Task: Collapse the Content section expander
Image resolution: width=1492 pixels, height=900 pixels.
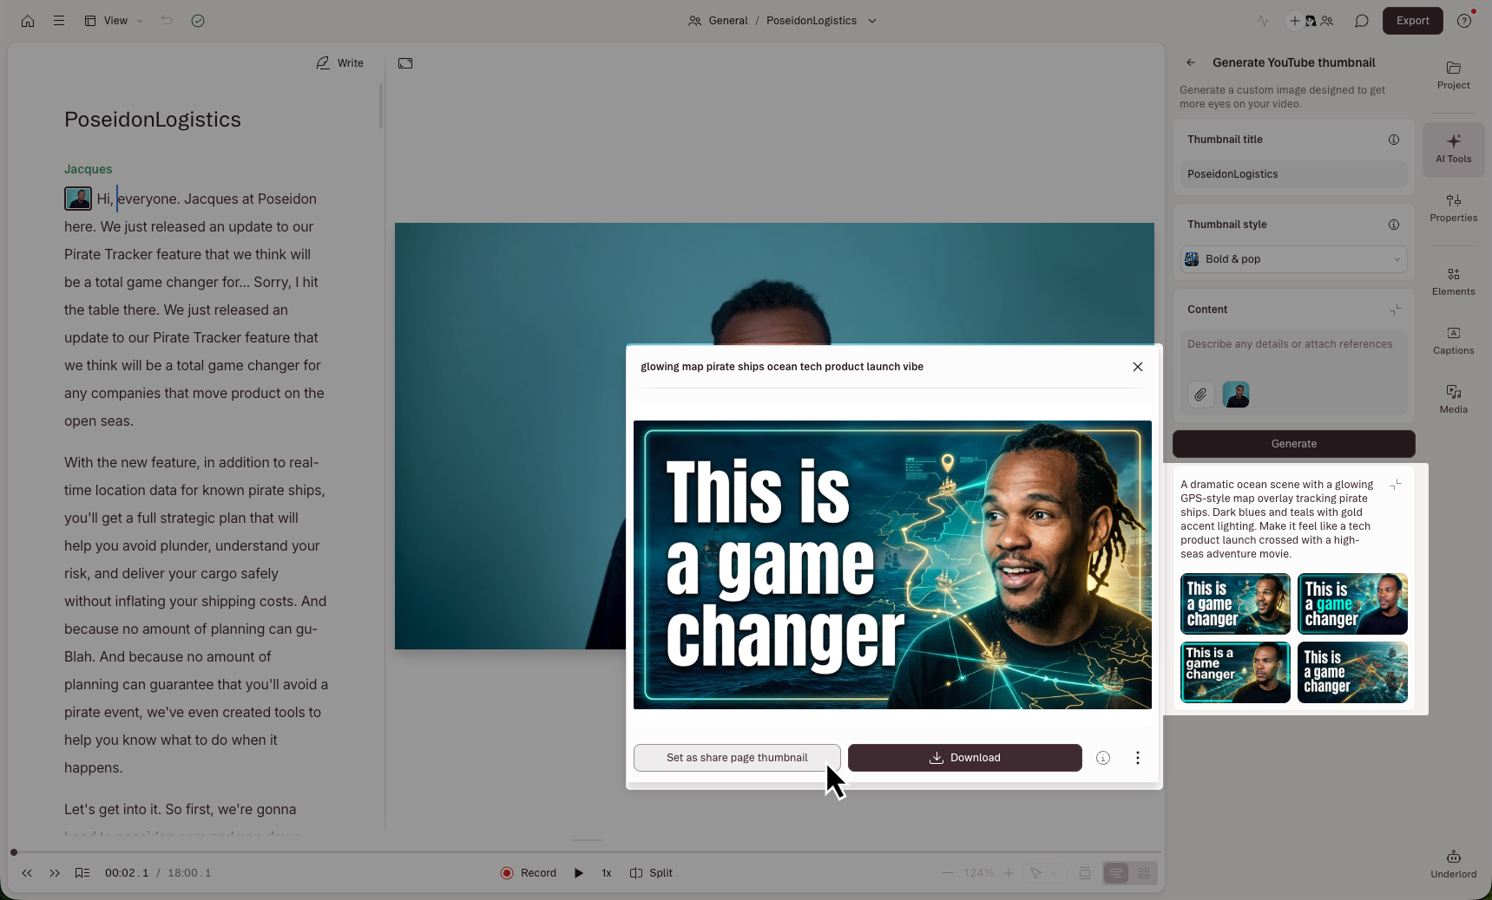Action: coord(1396,310)
